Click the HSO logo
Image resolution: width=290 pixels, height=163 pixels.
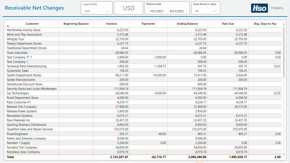[x=259, y=8]
